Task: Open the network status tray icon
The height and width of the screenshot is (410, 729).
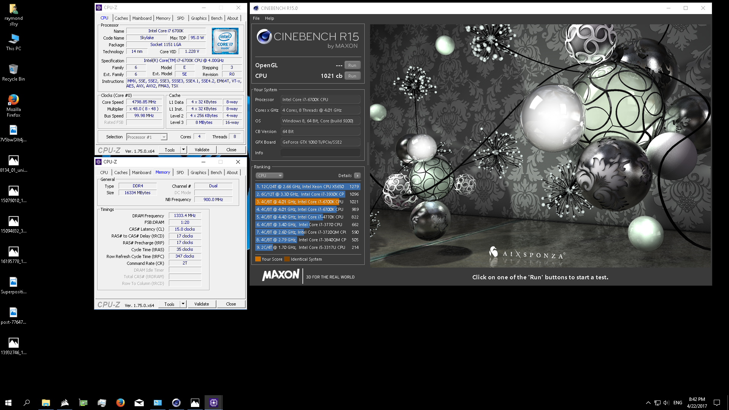Action: 658,402
